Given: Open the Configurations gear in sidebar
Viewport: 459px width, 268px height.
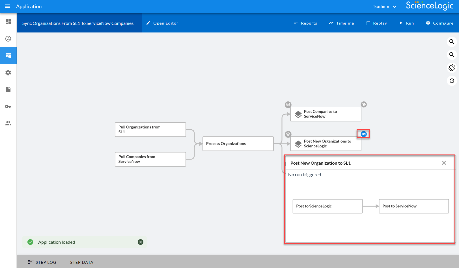Looking at the screenshot, I should coord(8,73).
